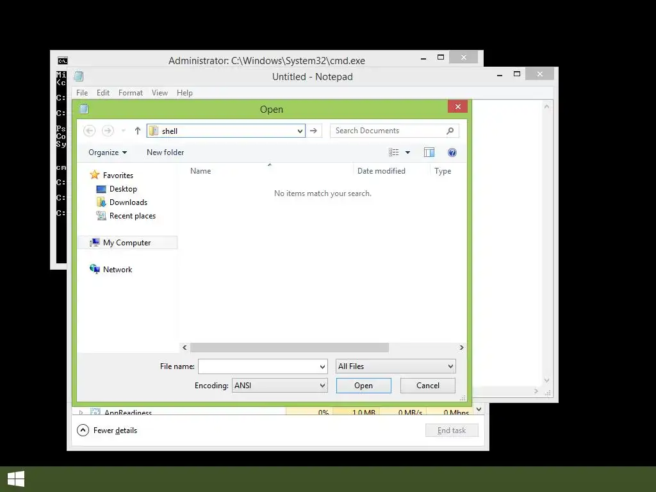Expand the address bar dropdown

300,131
